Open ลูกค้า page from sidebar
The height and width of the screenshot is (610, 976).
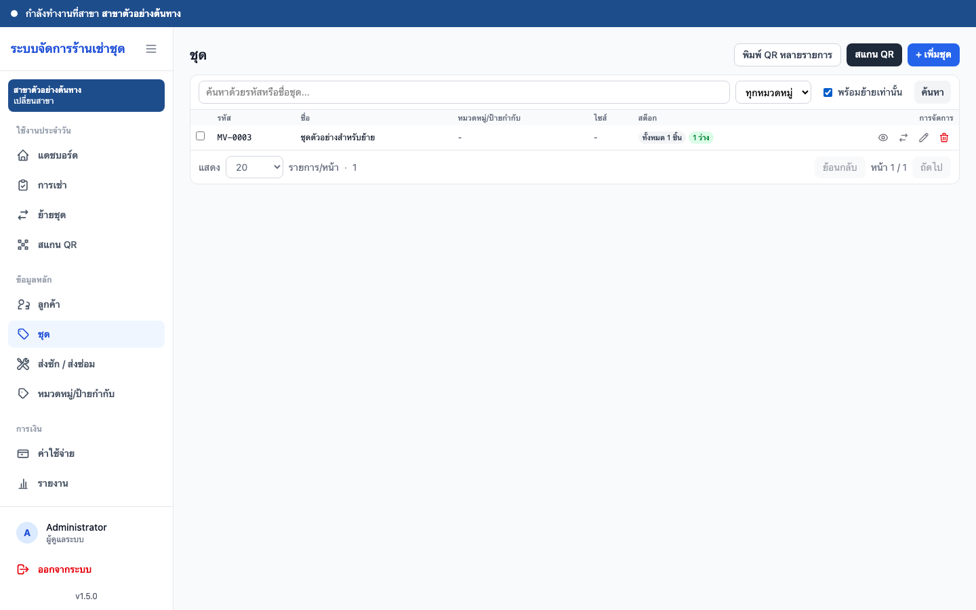[x=86, y=304]
